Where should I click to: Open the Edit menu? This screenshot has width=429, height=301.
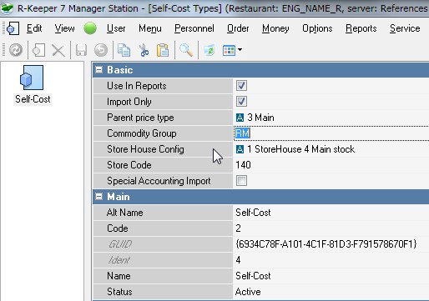pos(34,28)
